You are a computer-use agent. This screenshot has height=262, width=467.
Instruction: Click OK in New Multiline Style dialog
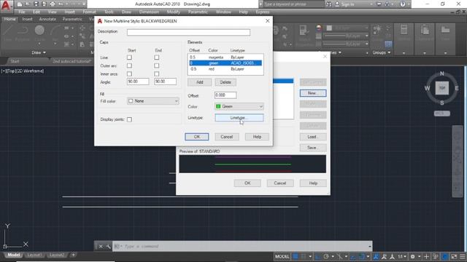click(x=197, y=137)
